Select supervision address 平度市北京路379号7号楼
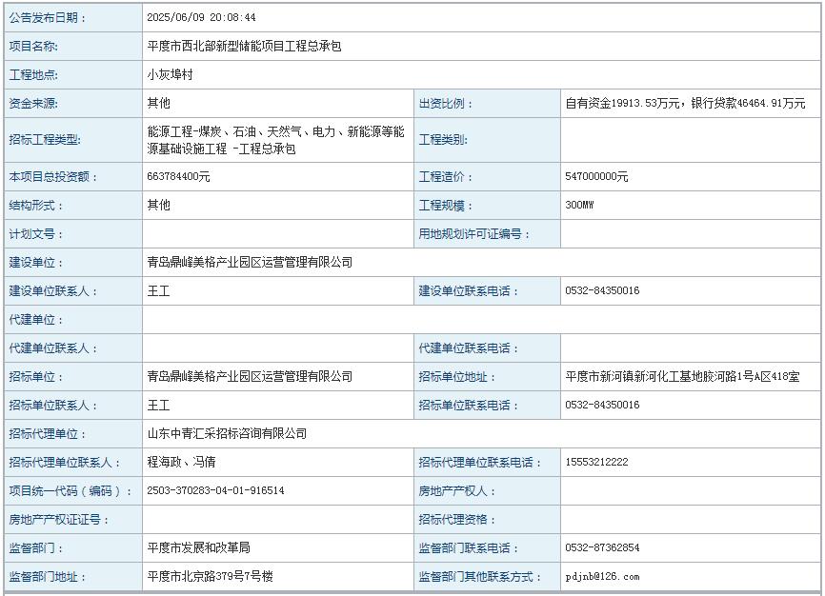 click(210, 577)
